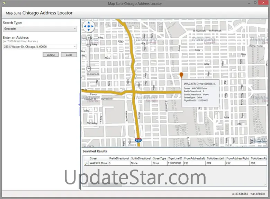The height and width of the screenshot is (199, 270).
Task: Select the WACKER Drive cell in results
Action: point(99,163)
